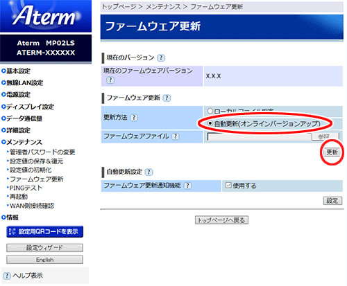Click the question mark icon beside ヘルプ表示

tap(7, 276)
